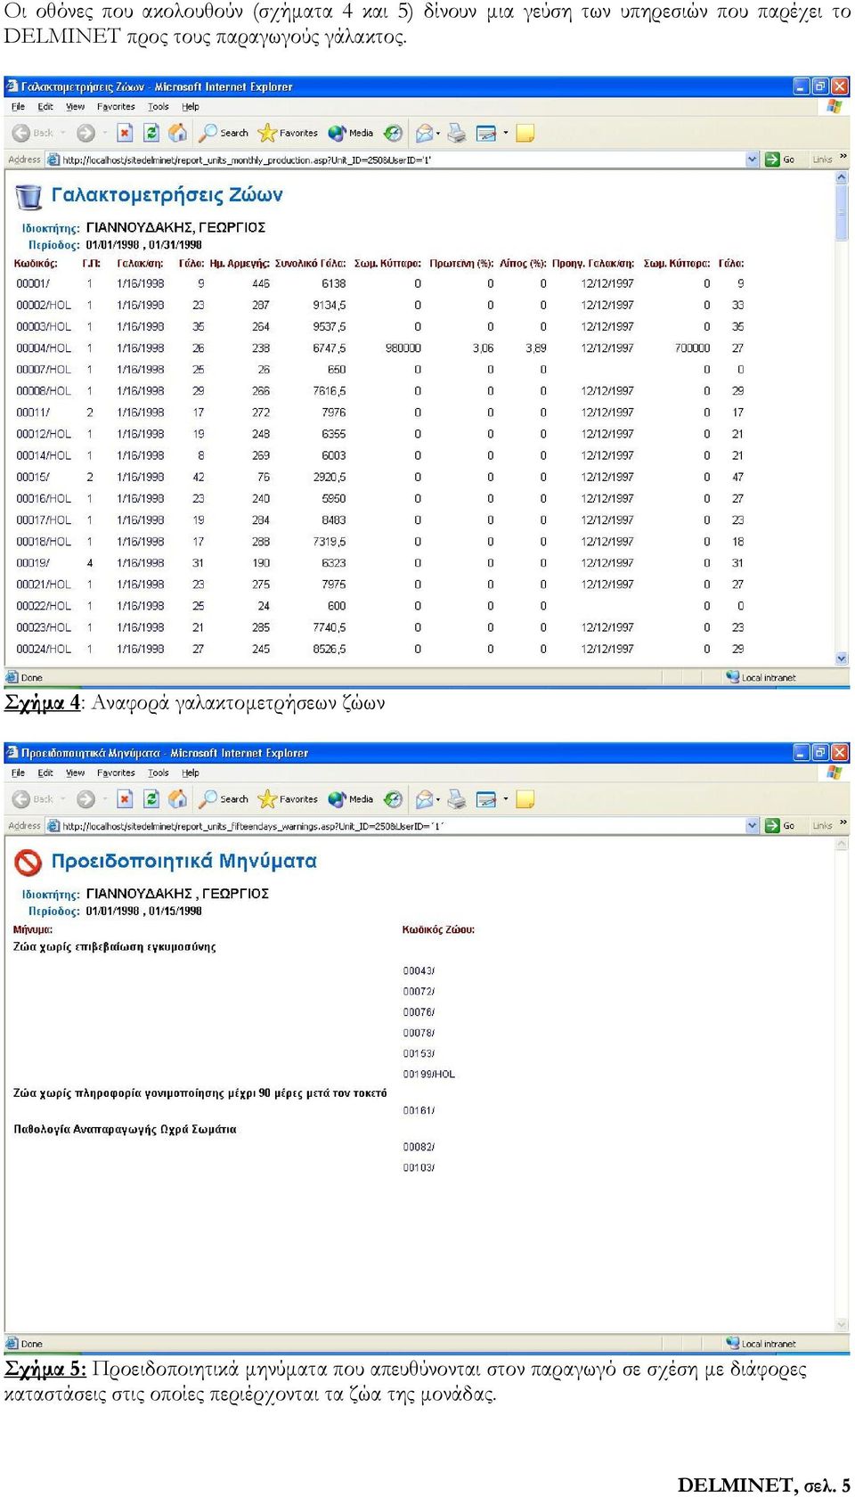Open View menu in Γαλακτομετρήσεις Ζώων window
The width and height of the screenshot is (855, 1497).
[x=75, y=107]
